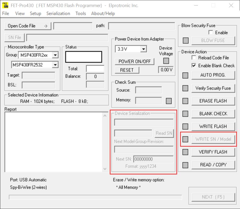Click the Verify Security Fuse button
The width and height of the screenshot is (240, 209).
coord(213,88)
